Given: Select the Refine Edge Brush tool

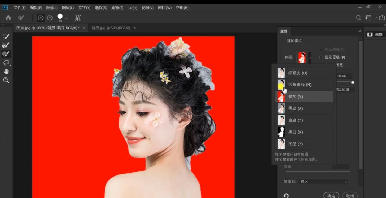Looking at the screenshot, I should coord(6,45).
